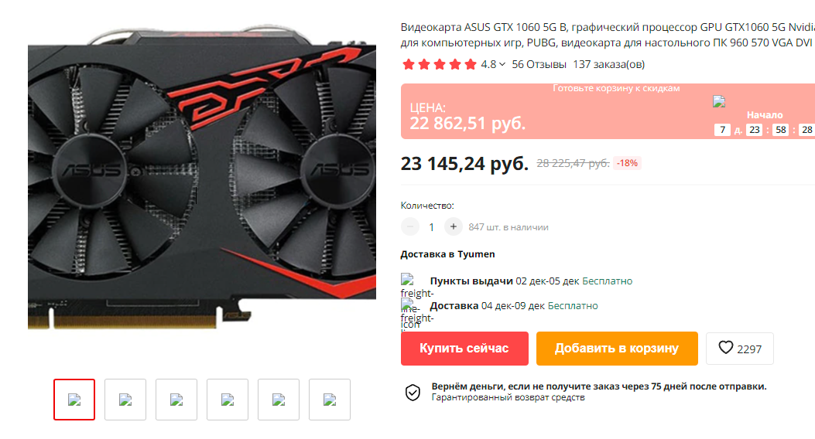Expand the 4.8 rating dropdown chevron
Screen dimensions: 815x439
tap(502, 64)
